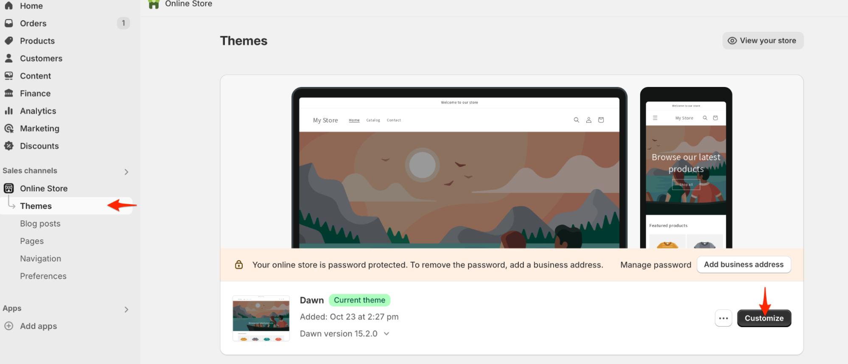Click the Catalog link in desktop preview
Viewport: 848px width, 364px height.
tap(373, 120)
